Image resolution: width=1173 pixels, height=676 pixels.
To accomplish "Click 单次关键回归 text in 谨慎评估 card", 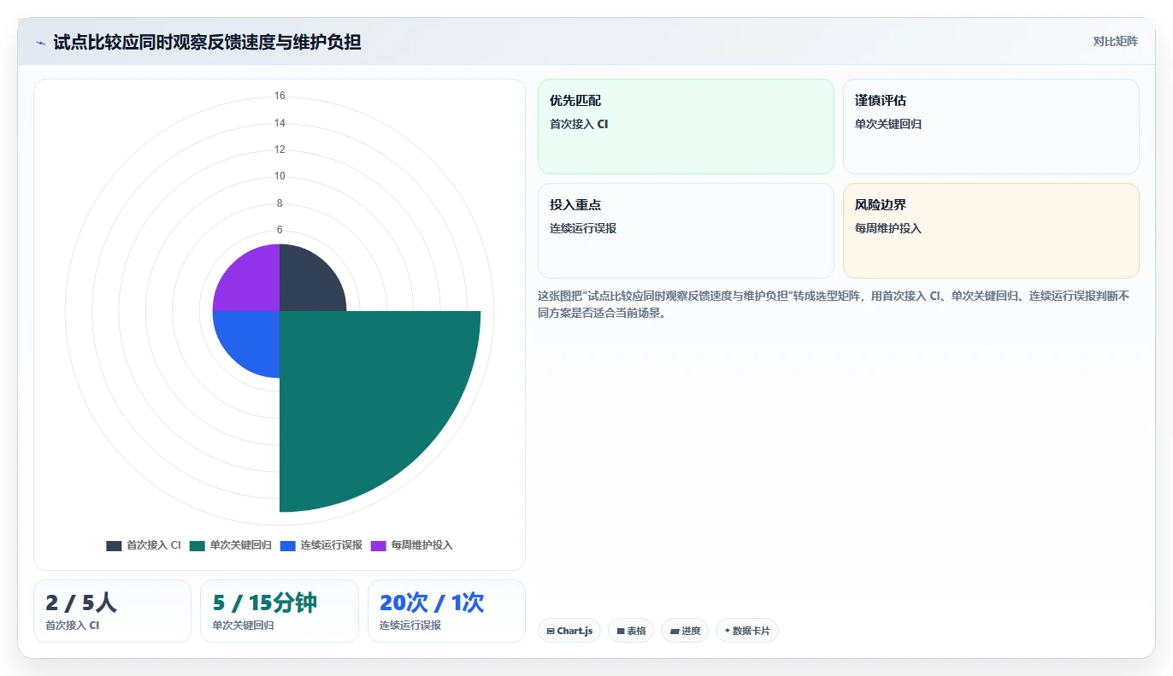I will pyautogui.click(x=888, y=124).
